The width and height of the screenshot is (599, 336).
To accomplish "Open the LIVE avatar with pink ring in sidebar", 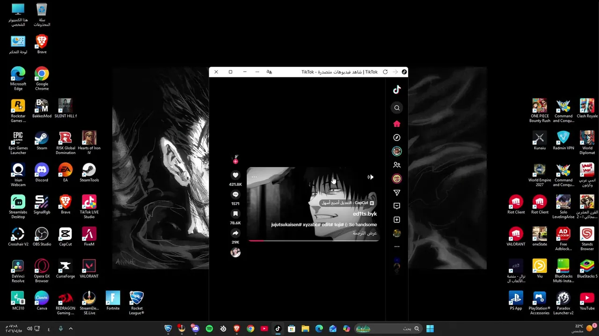I will click(397, 179).
